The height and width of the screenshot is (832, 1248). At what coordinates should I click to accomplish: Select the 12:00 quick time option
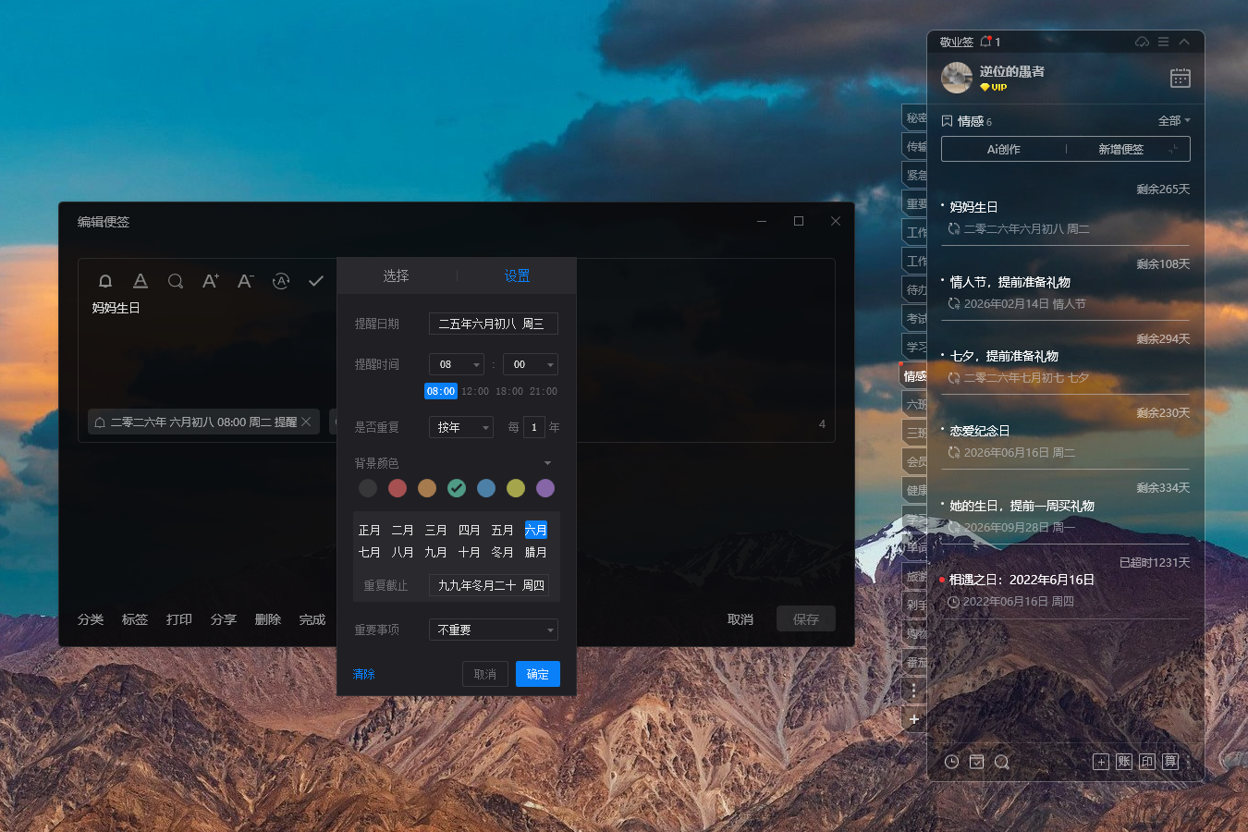[475, 392]
